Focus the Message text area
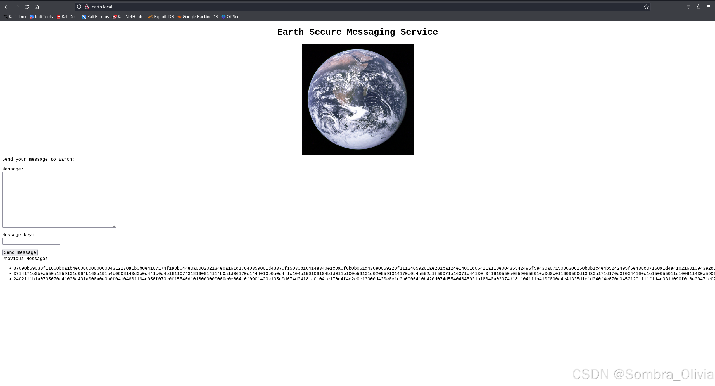 59,200
